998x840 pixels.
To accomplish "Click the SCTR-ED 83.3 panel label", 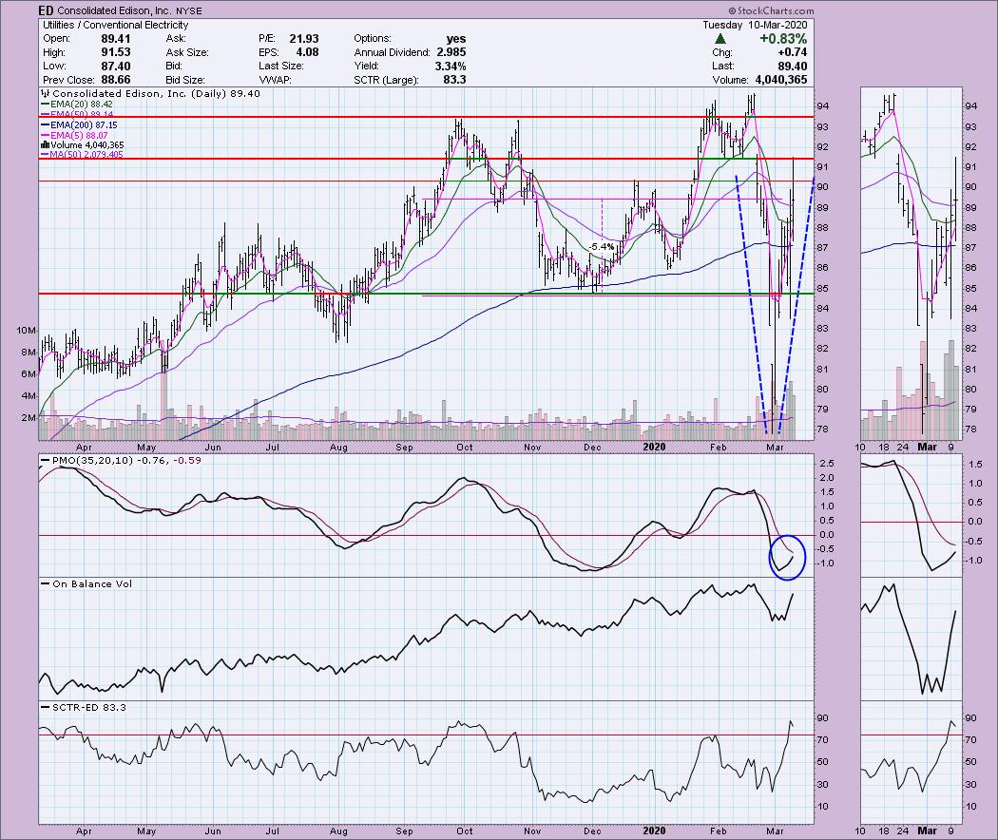I will click(x=89, y=707).
